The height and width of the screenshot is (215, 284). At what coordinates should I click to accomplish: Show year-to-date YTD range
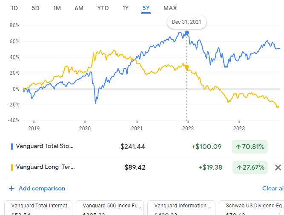click(x=103, y=8)
